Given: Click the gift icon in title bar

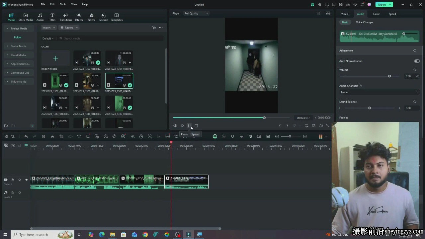Looking at the screenshot, I should pyautogui.click(x=312, y=5).
